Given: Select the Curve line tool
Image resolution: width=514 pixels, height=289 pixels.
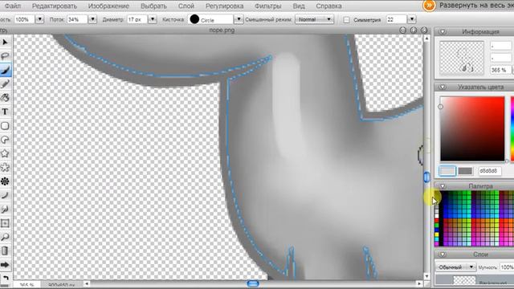Looking at the screenshot, I should [x=5, y=195].
